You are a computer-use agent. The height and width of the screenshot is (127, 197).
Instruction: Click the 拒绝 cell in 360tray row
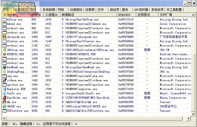click(x=147, y=50)
